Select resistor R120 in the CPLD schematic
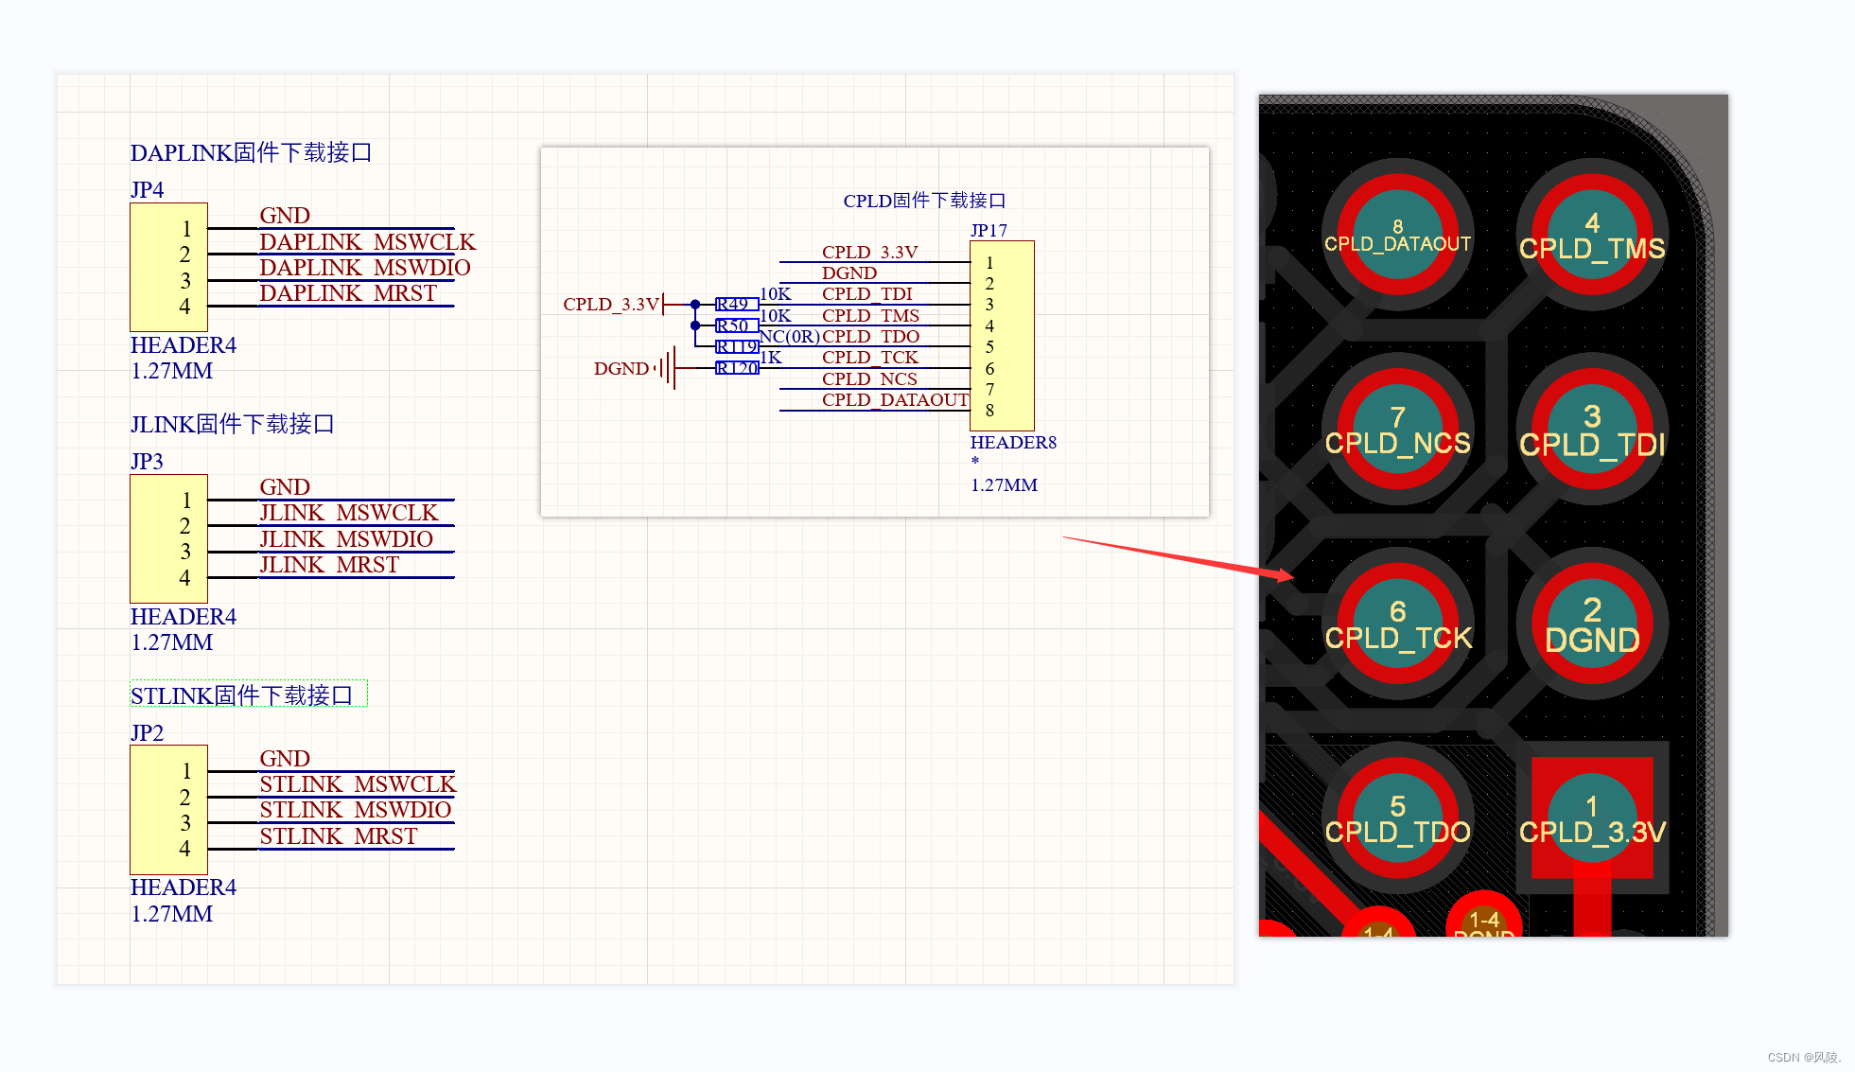 tap(737, 368)
